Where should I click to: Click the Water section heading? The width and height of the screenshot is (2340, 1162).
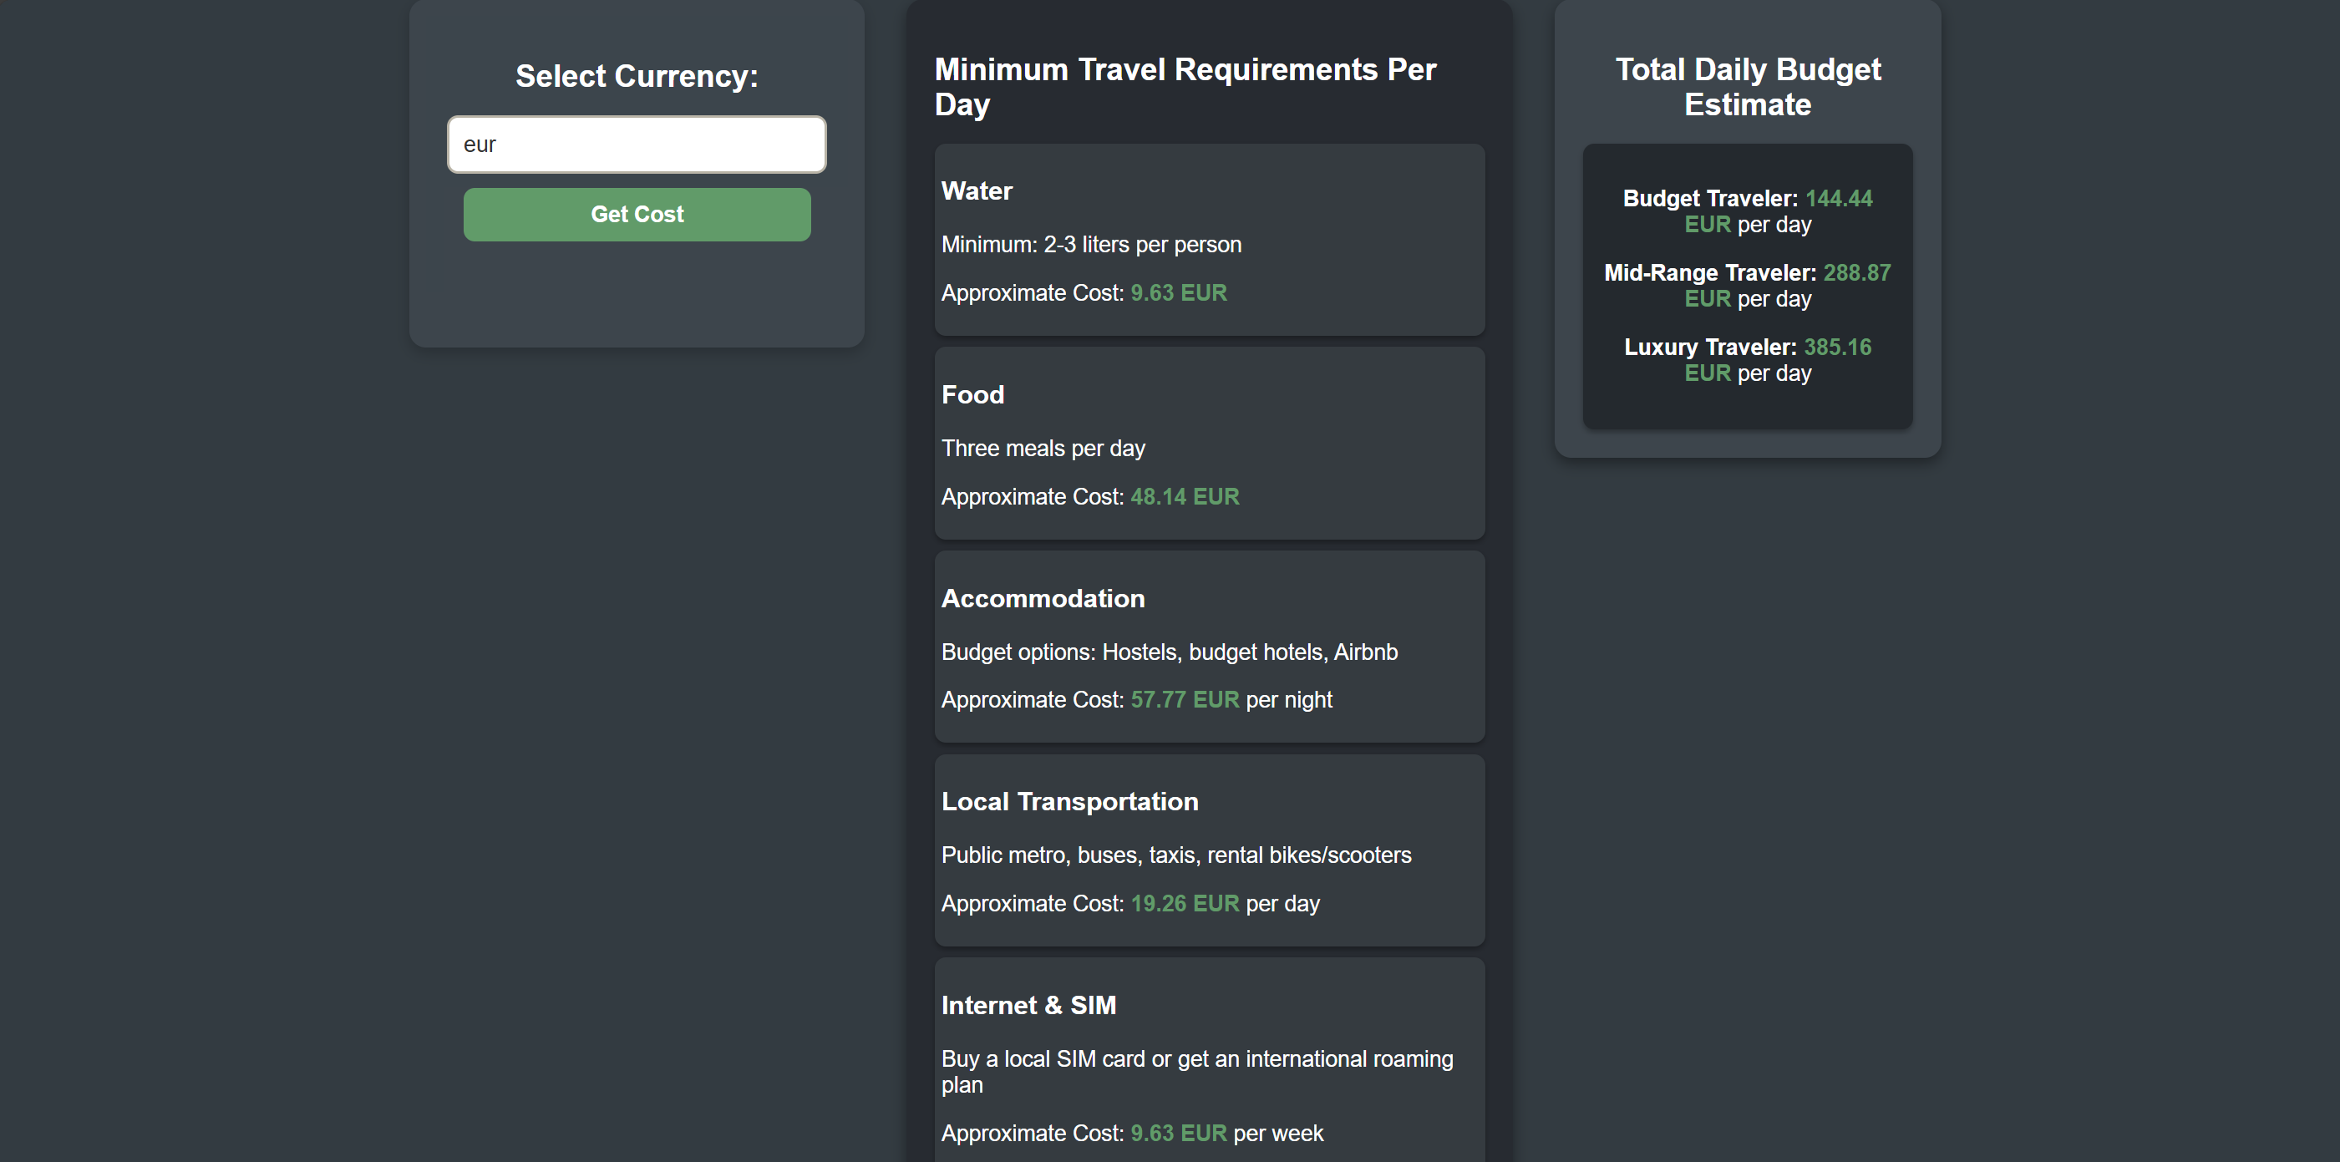(x=977, y=190)
